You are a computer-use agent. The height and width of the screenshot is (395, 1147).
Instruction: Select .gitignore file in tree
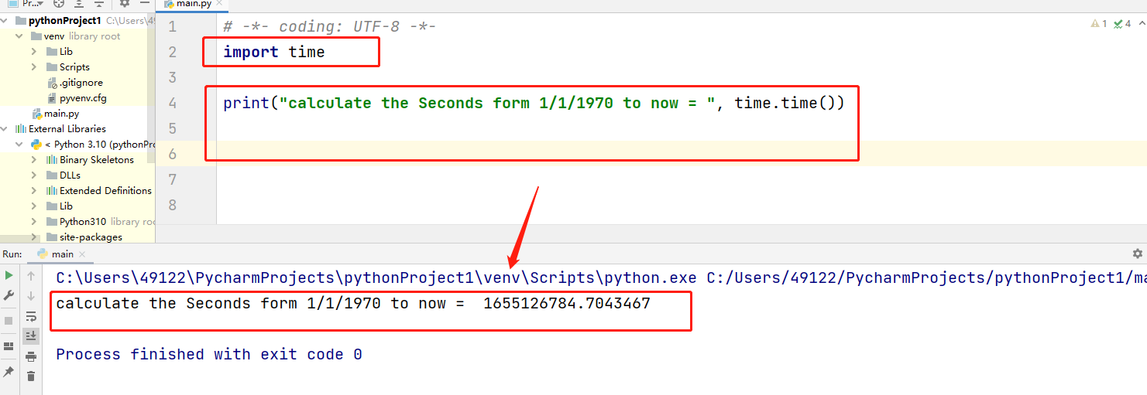[77, 83]
